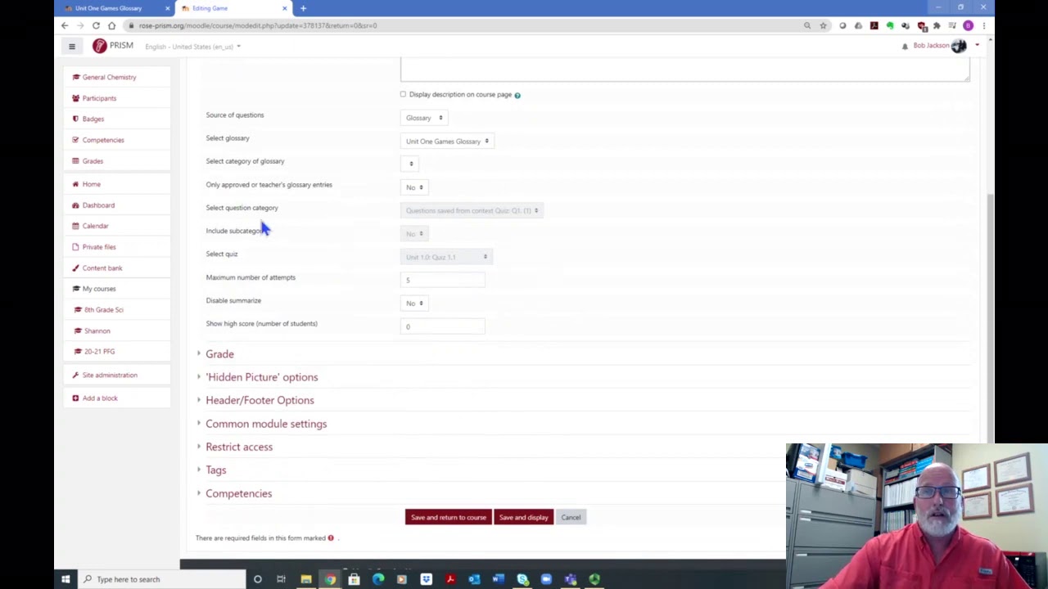Open the Chrome profile B avatar
The image size is (1048, 589).
pyautogui.click(x=969, y=25)
